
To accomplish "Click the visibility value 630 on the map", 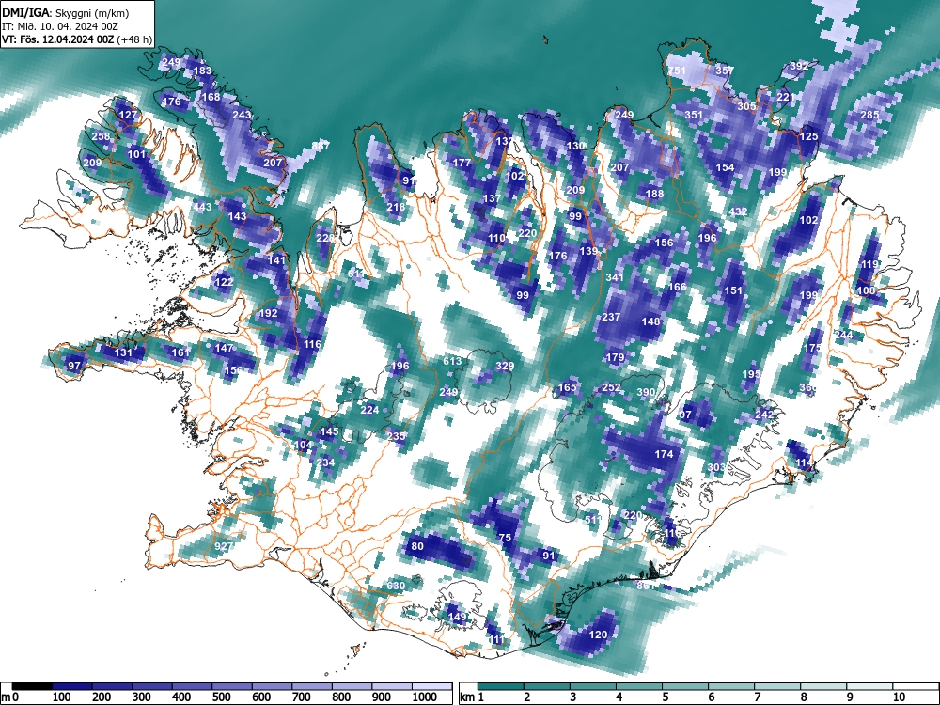I will [396, 586].
